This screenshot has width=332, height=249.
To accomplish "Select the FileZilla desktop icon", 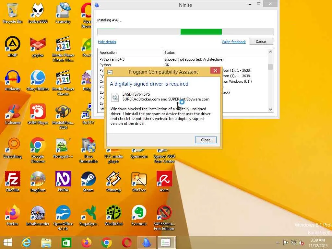I will click(x=13, y=182).
